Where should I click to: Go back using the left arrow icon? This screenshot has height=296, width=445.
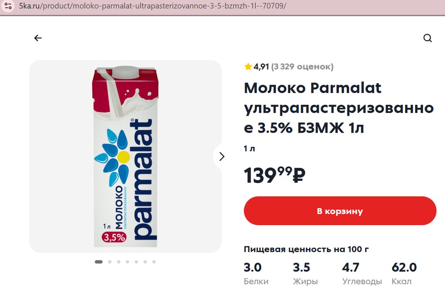[x=38, y=38]
